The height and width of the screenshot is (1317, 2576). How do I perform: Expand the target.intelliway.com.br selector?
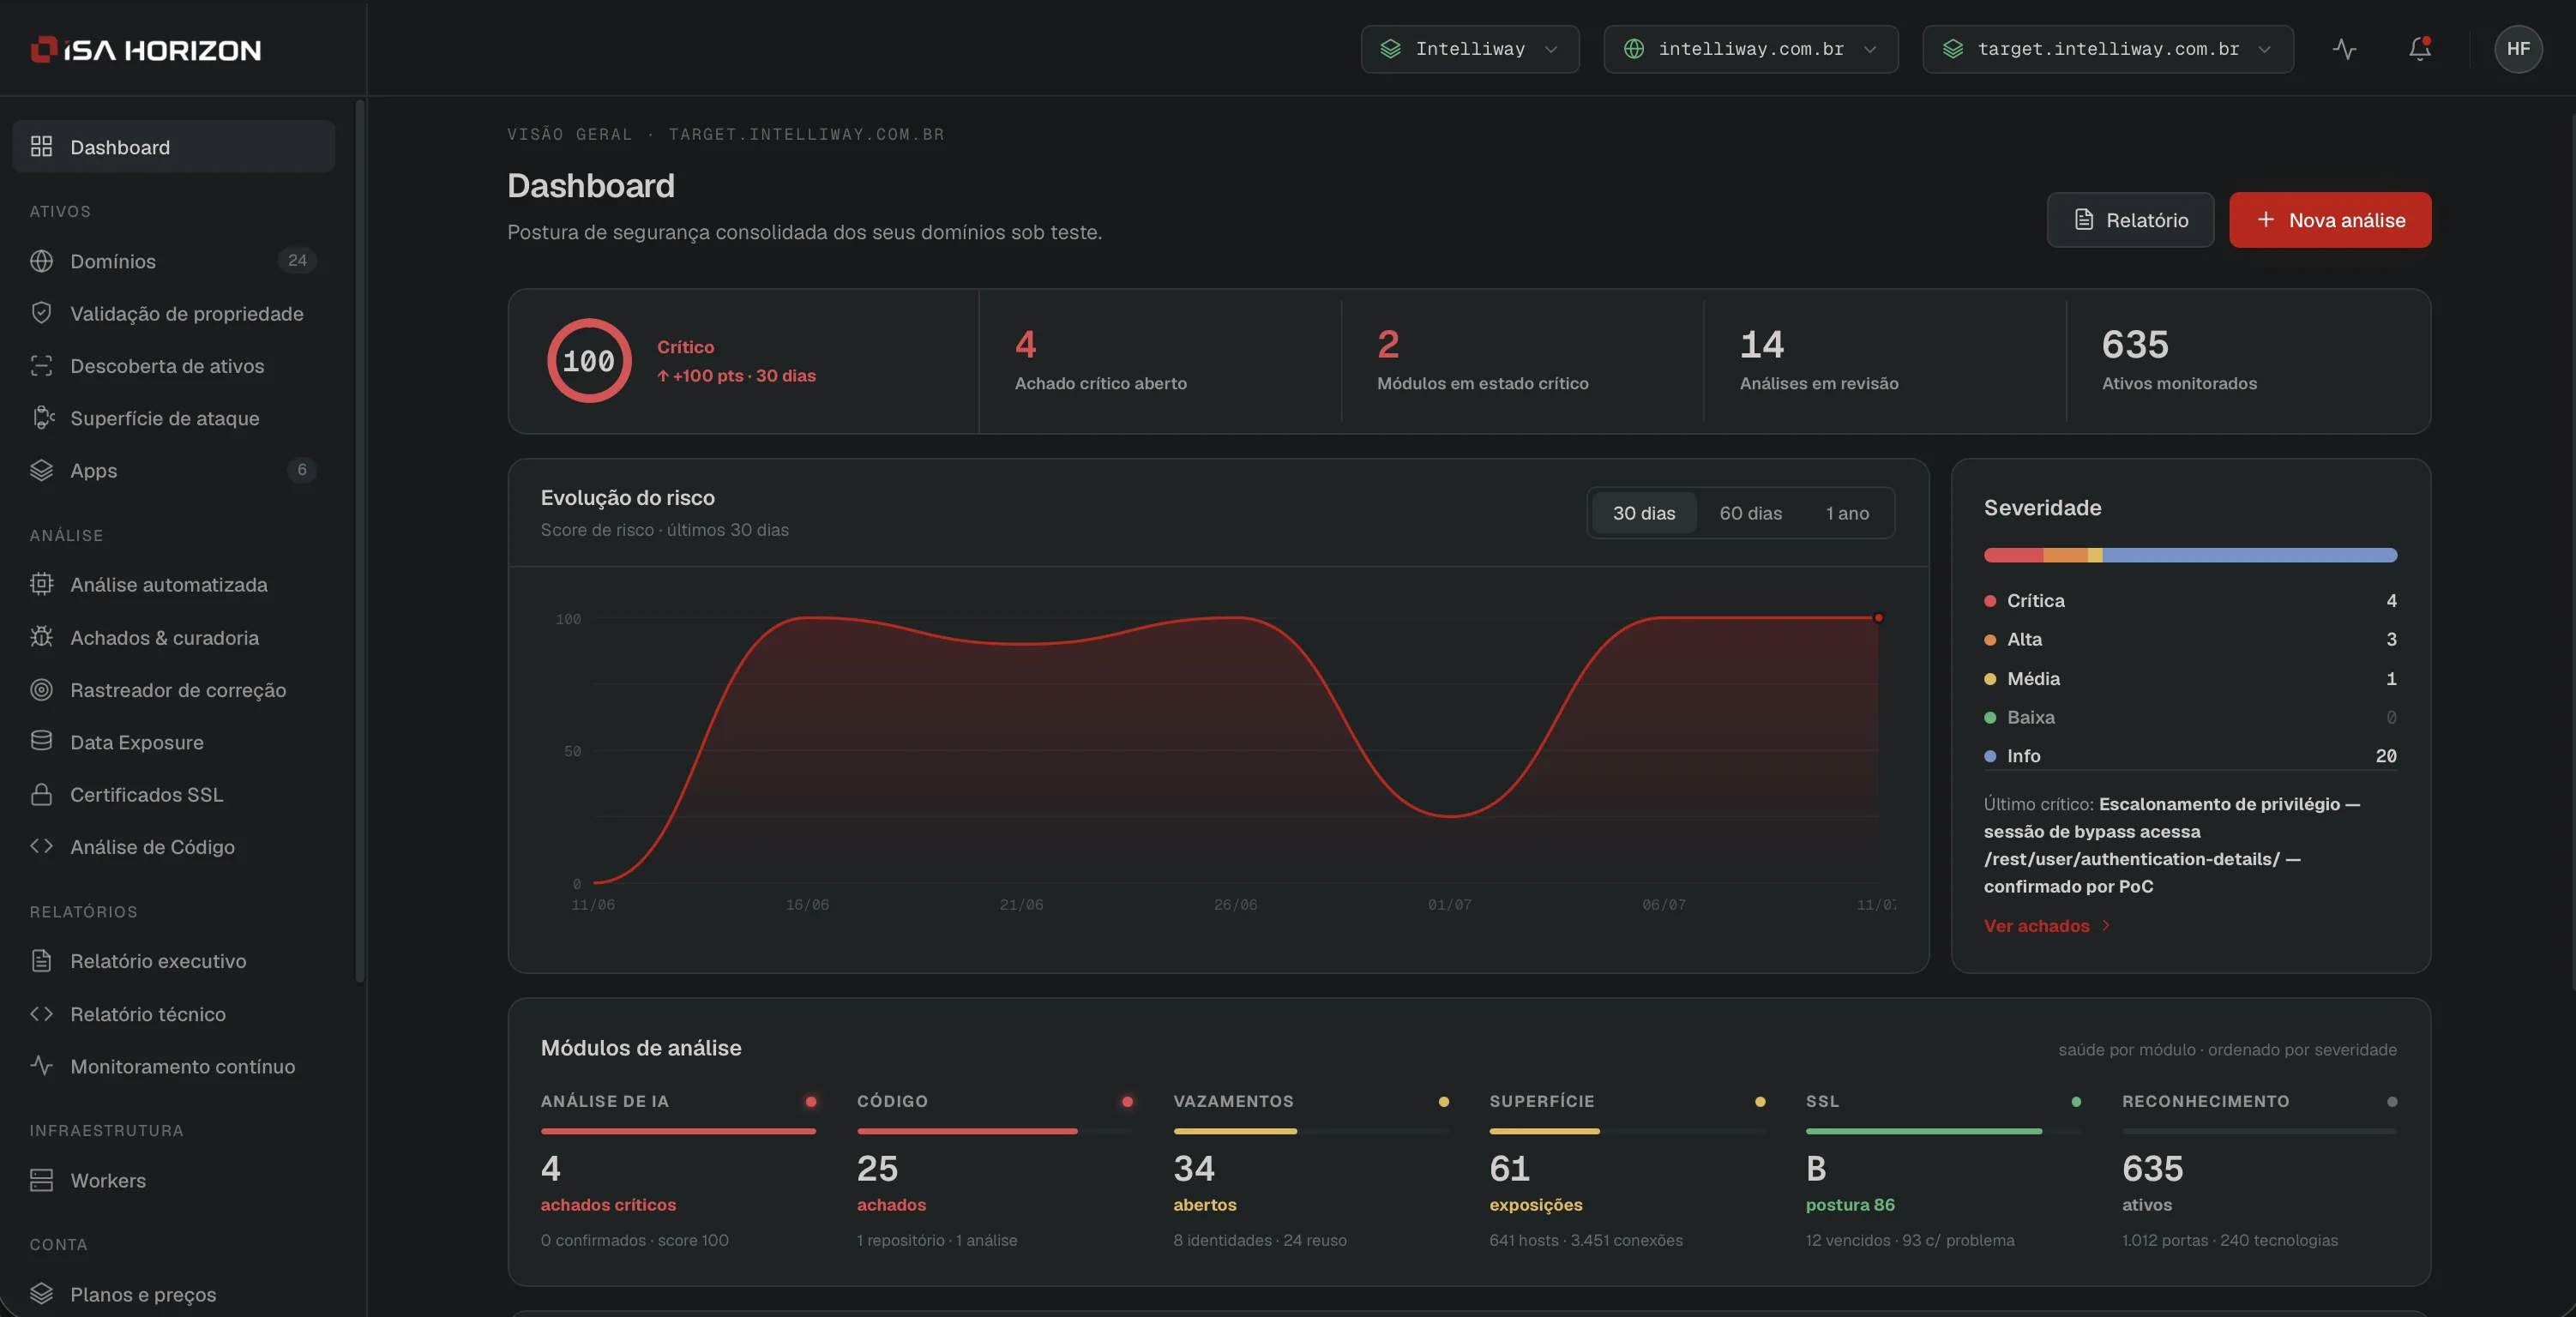point(2107,49)
